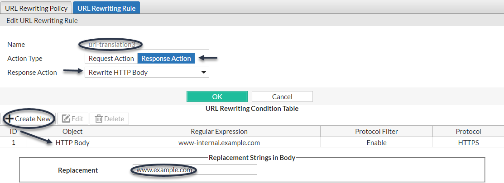
Task: Open the Response Action dropdown
Action: [x=147, y=72]
